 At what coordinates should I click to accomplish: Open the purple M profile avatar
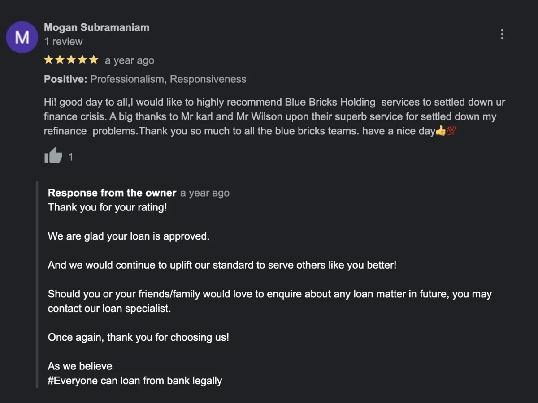[22, 37]
